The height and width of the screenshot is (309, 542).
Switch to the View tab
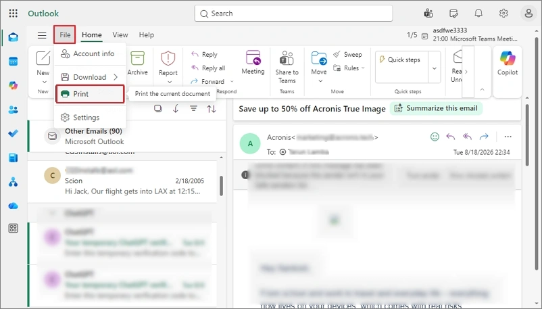120,35
